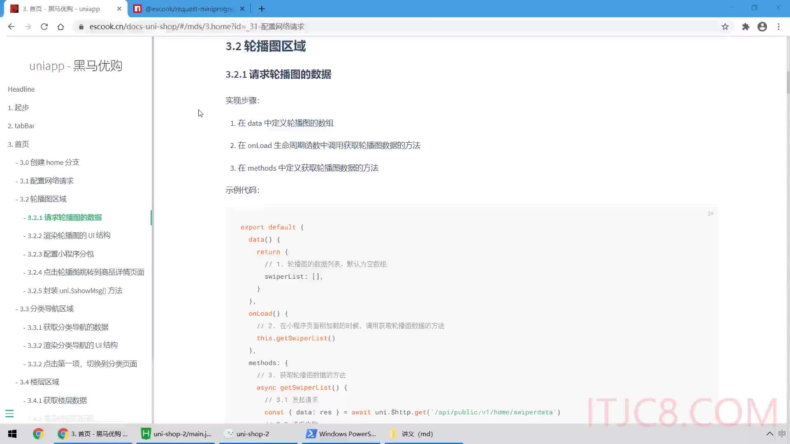The image size is (790, 444).
Task: Open the 'uniapp - 黑马优购' sidebar title
Action: pos(76,66)
